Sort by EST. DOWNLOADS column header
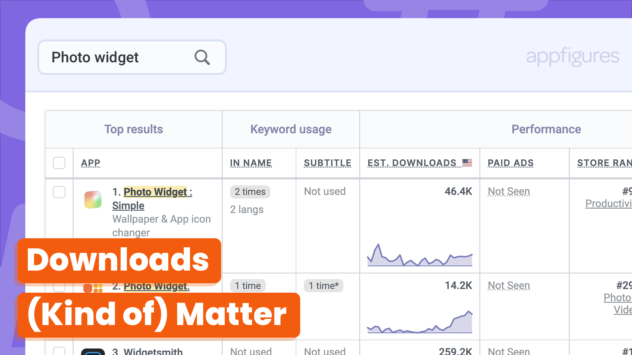 click(x=412, y=163)
